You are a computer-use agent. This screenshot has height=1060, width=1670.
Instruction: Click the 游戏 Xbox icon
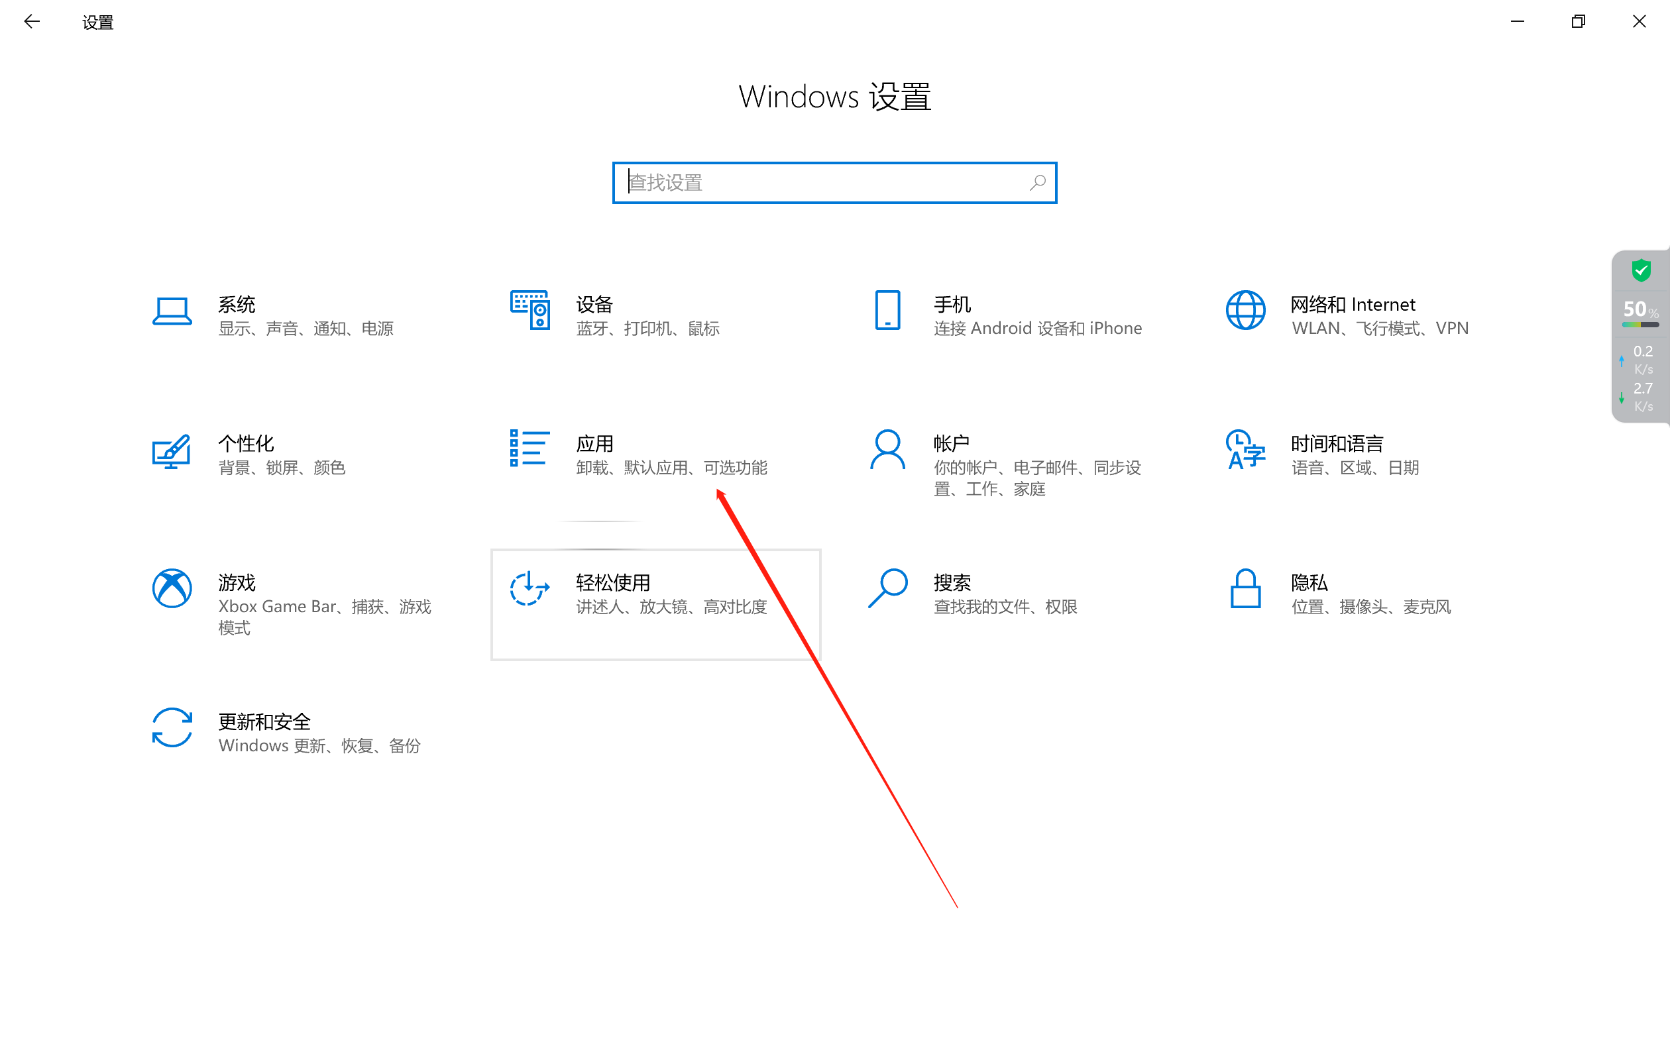pos(172,588)
